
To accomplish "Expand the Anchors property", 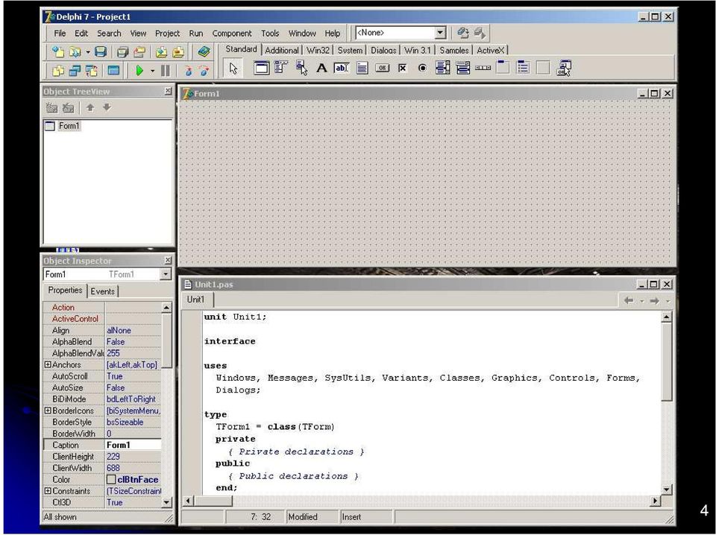I will pyautogui.click(x=48, y=364).
